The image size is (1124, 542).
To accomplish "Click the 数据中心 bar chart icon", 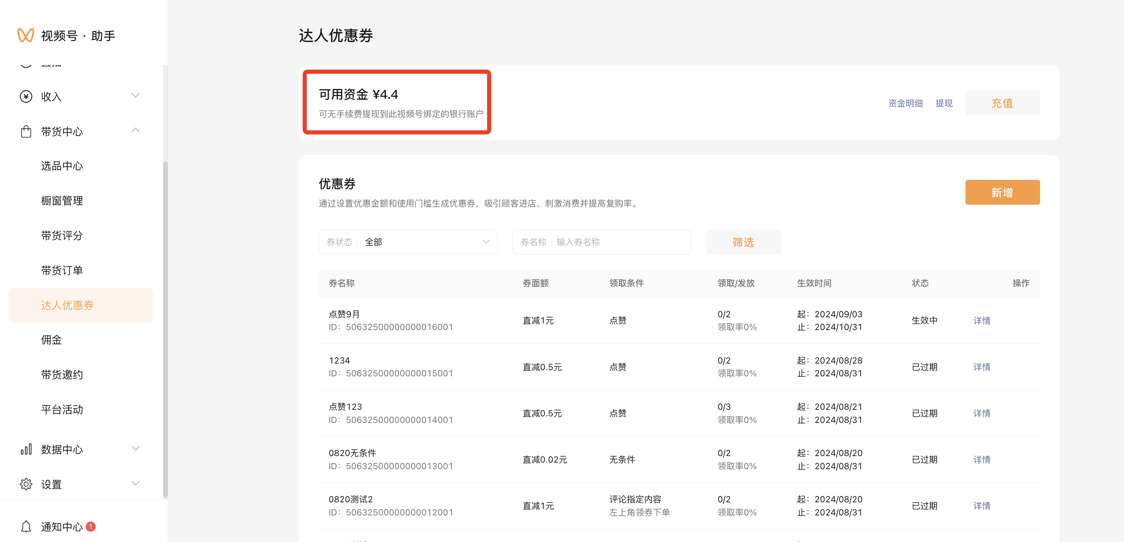I will tap(26, 449).
